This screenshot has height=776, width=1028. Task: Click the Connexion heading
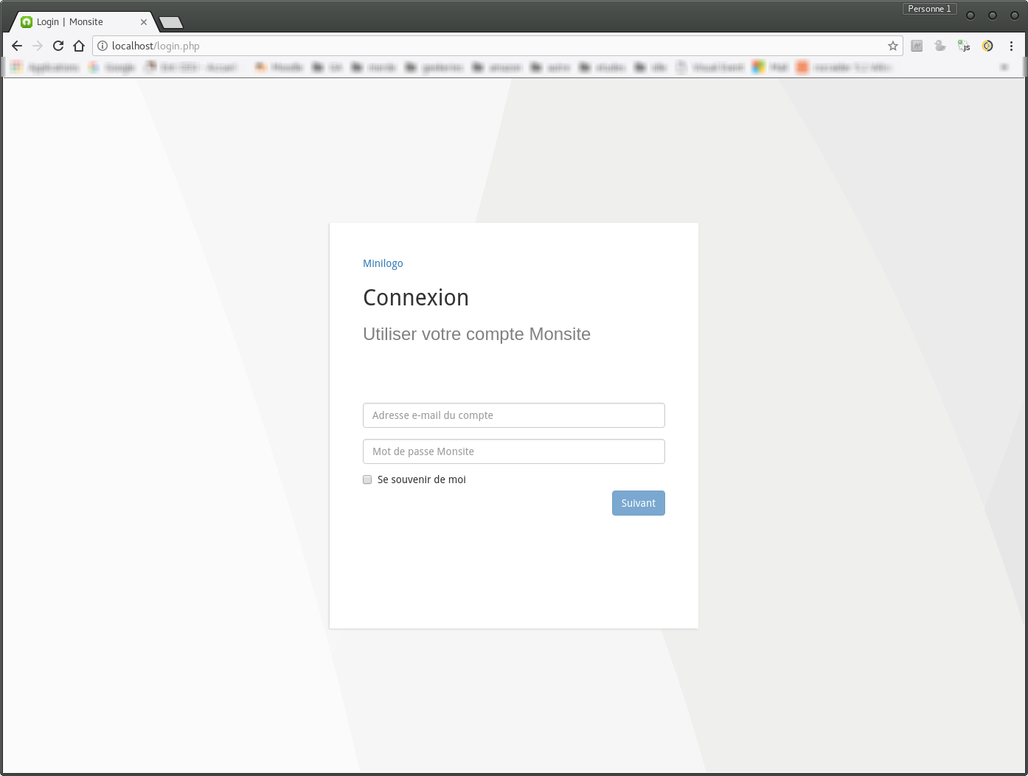click(416, 297)
